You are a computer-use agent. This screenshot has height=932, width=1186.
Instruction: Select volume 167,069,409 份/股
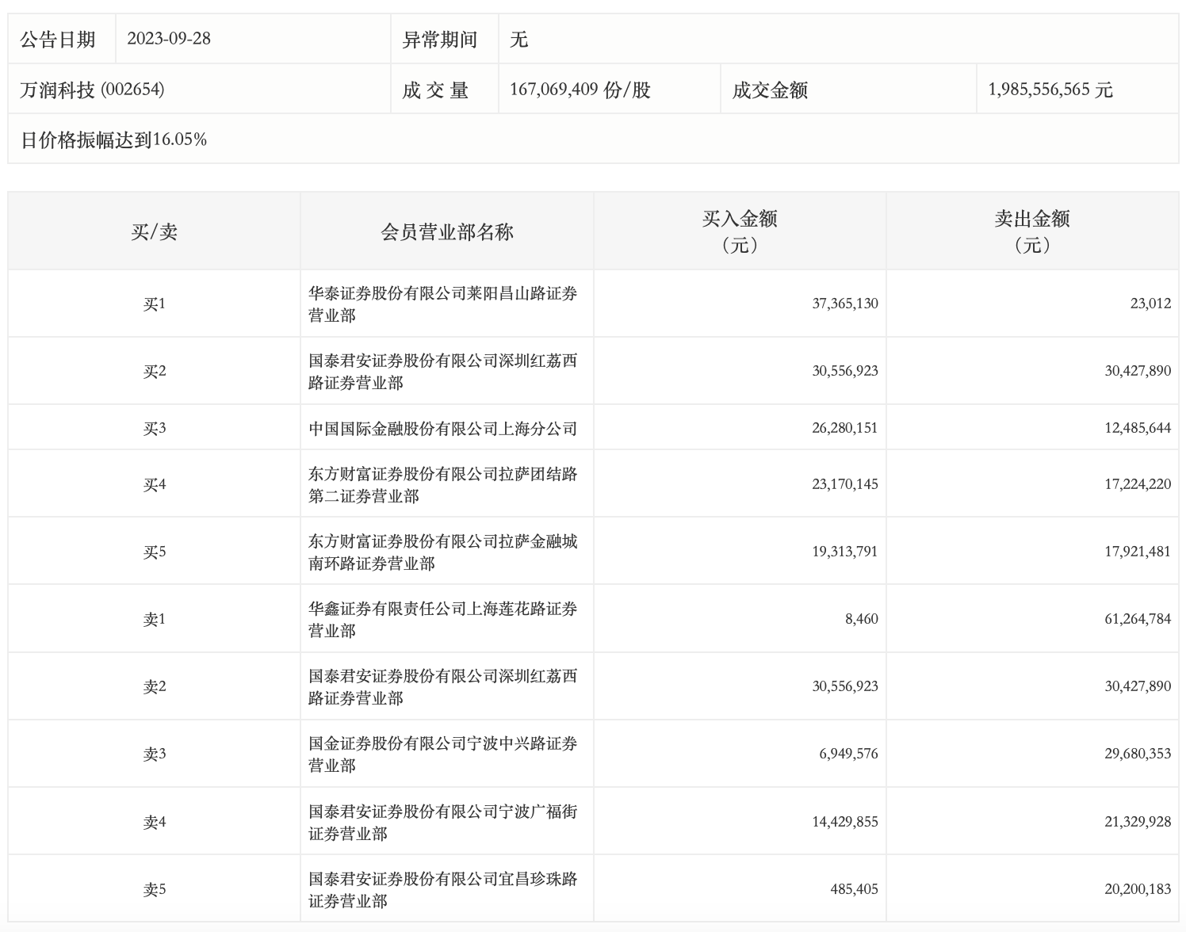[580, 90]
